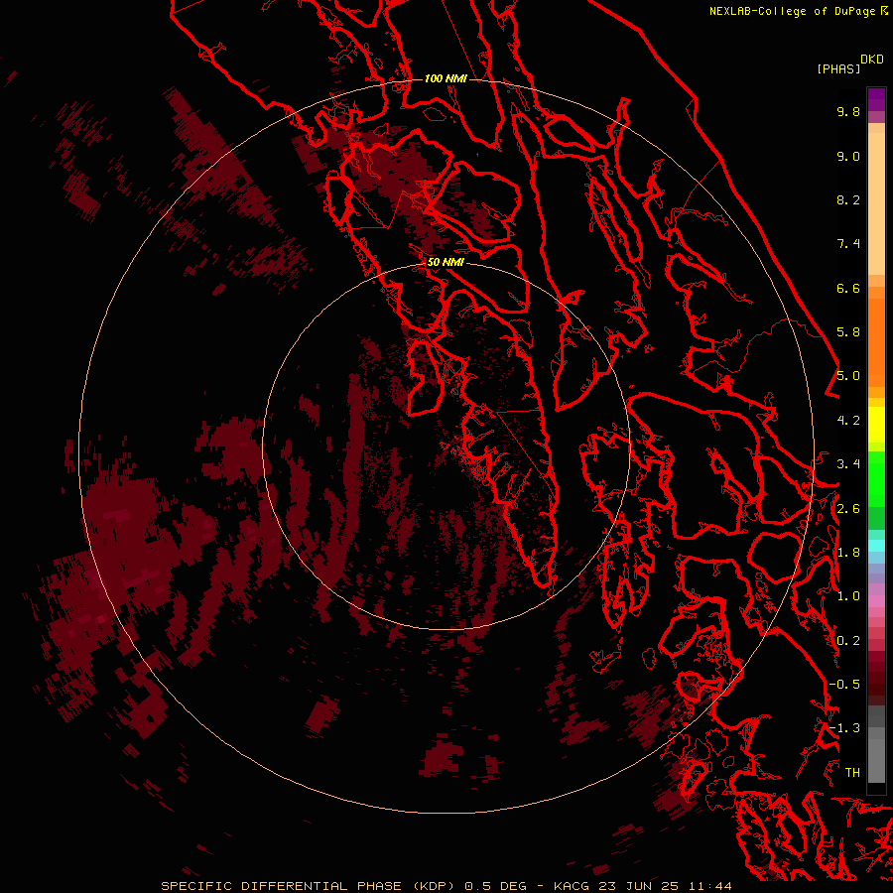The height and width of the screenshot is (893, 893).
Task: Click the 5.8 legend value
Action: click(x=848, y=332)
